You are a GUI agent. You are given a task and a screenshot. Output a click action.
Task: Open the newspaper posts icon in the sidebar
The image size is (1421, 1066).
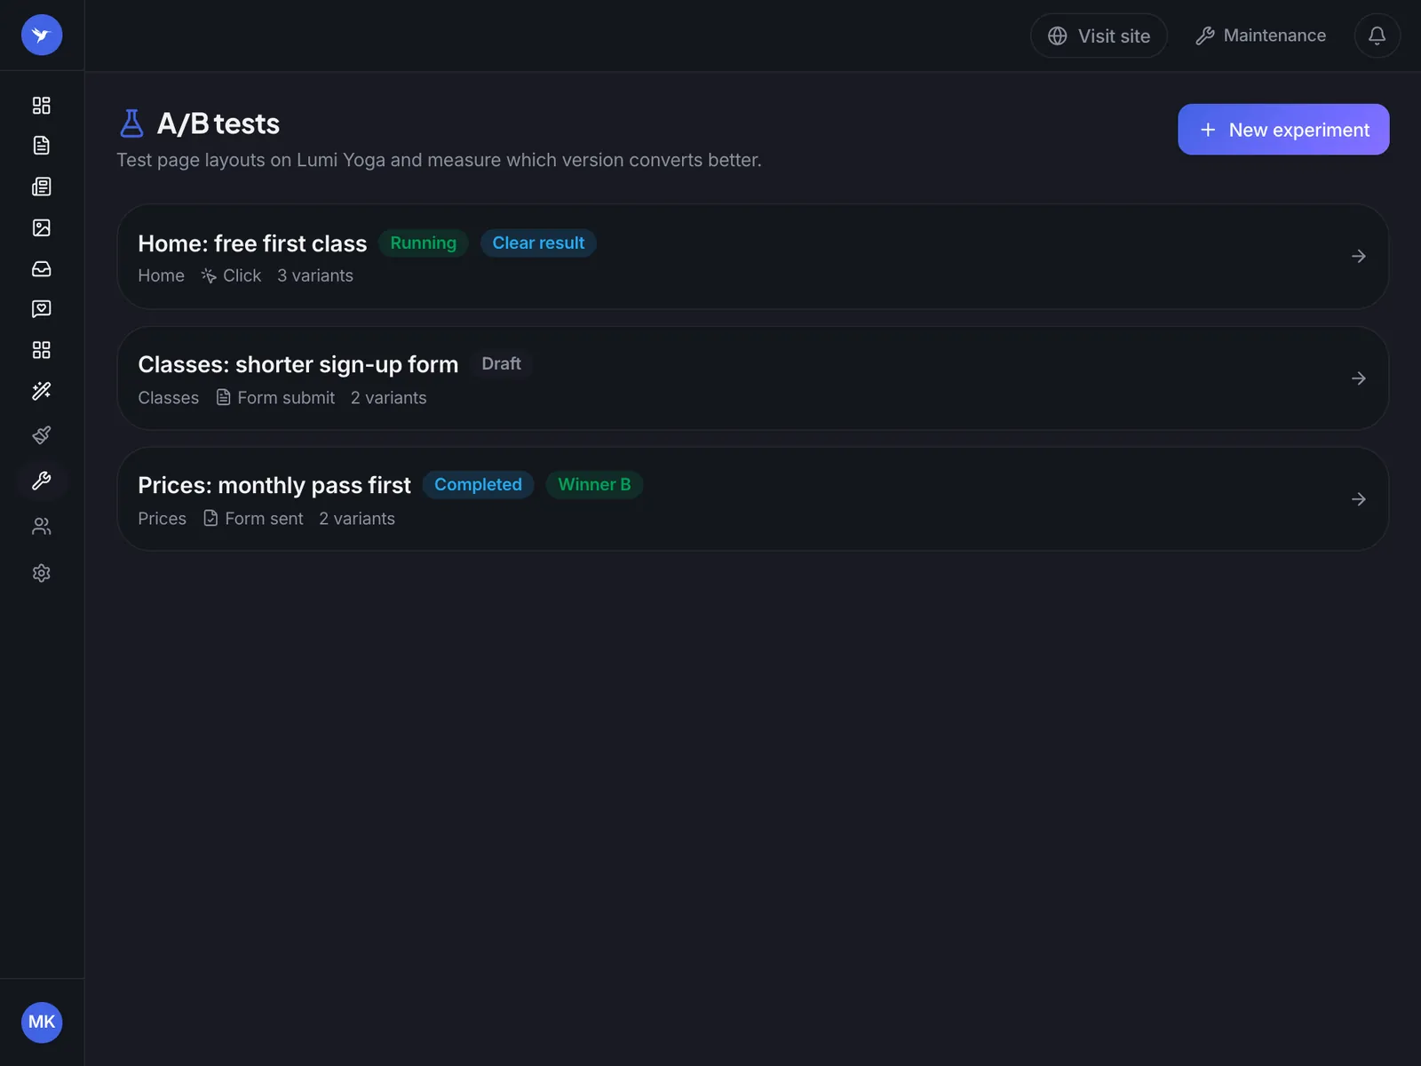point(42,187)
